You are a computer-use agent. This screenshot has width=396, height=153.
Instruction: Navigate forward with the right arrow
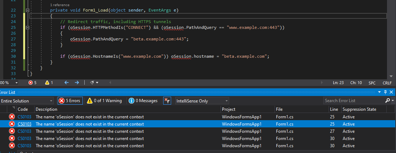[x=76, y=83]
